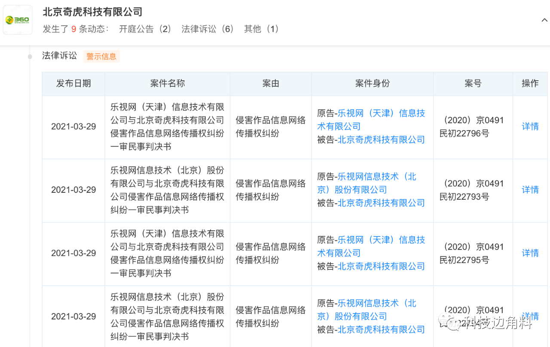Open plaintiff 乐视网（天津）信息技术 link in 22796 row

(x=371, y=120)
